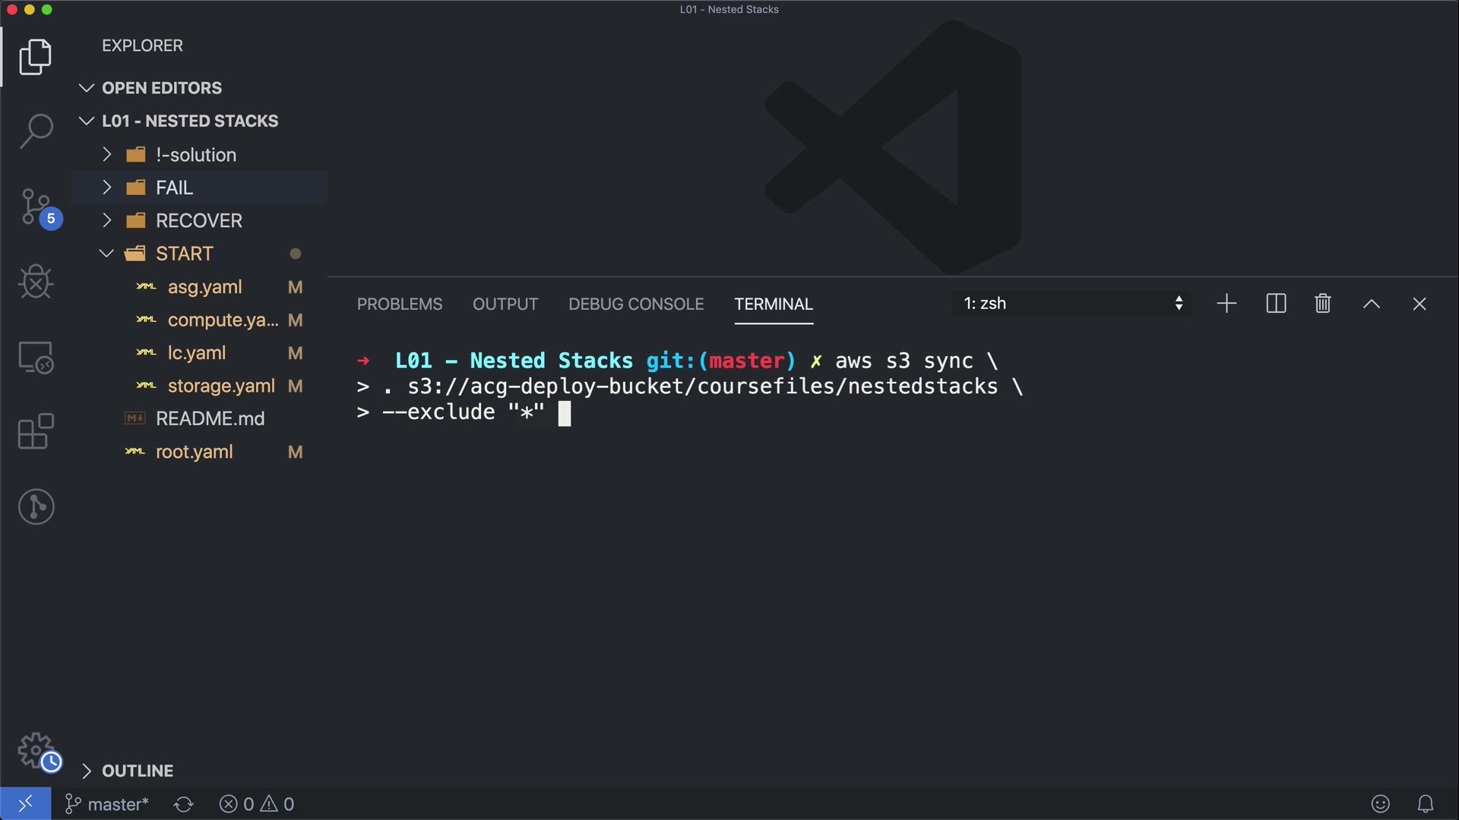
Task: Click the master* branch in status bar
Action: [x=108, y=804]
